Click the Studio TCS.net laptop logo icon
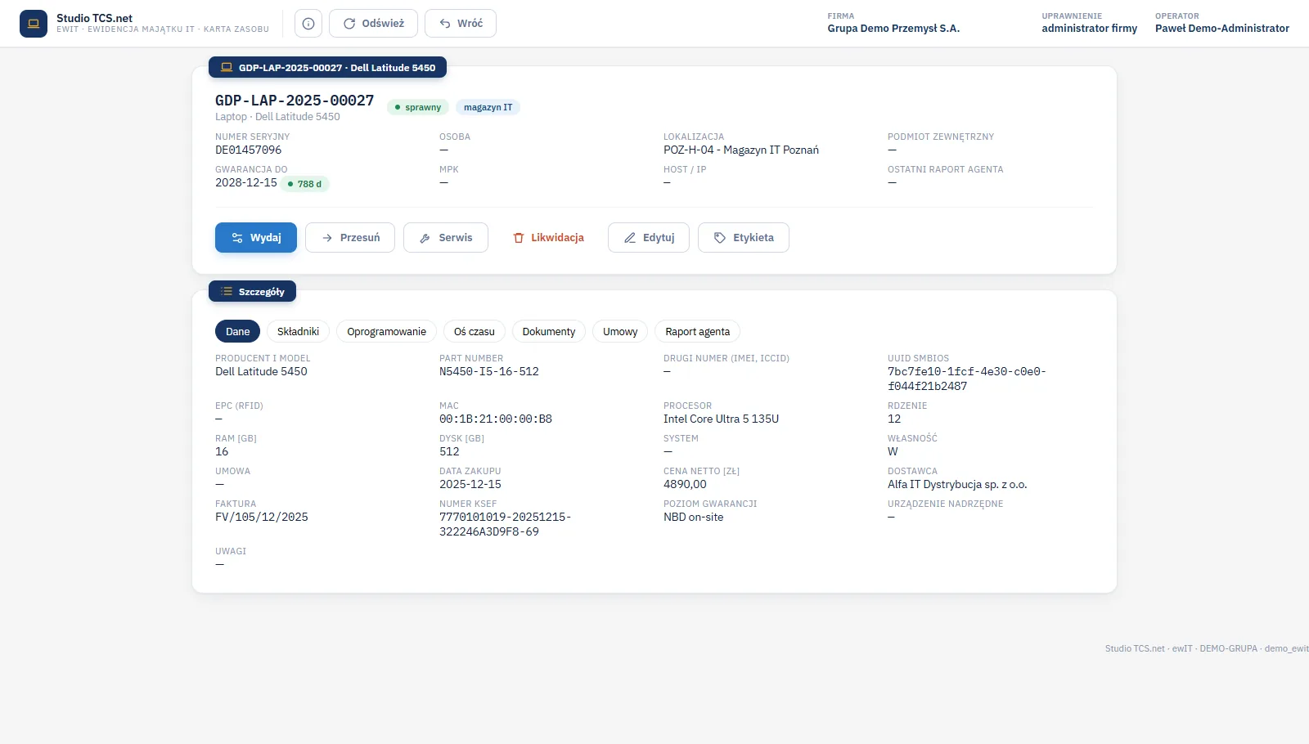 (x=34, y=24)
